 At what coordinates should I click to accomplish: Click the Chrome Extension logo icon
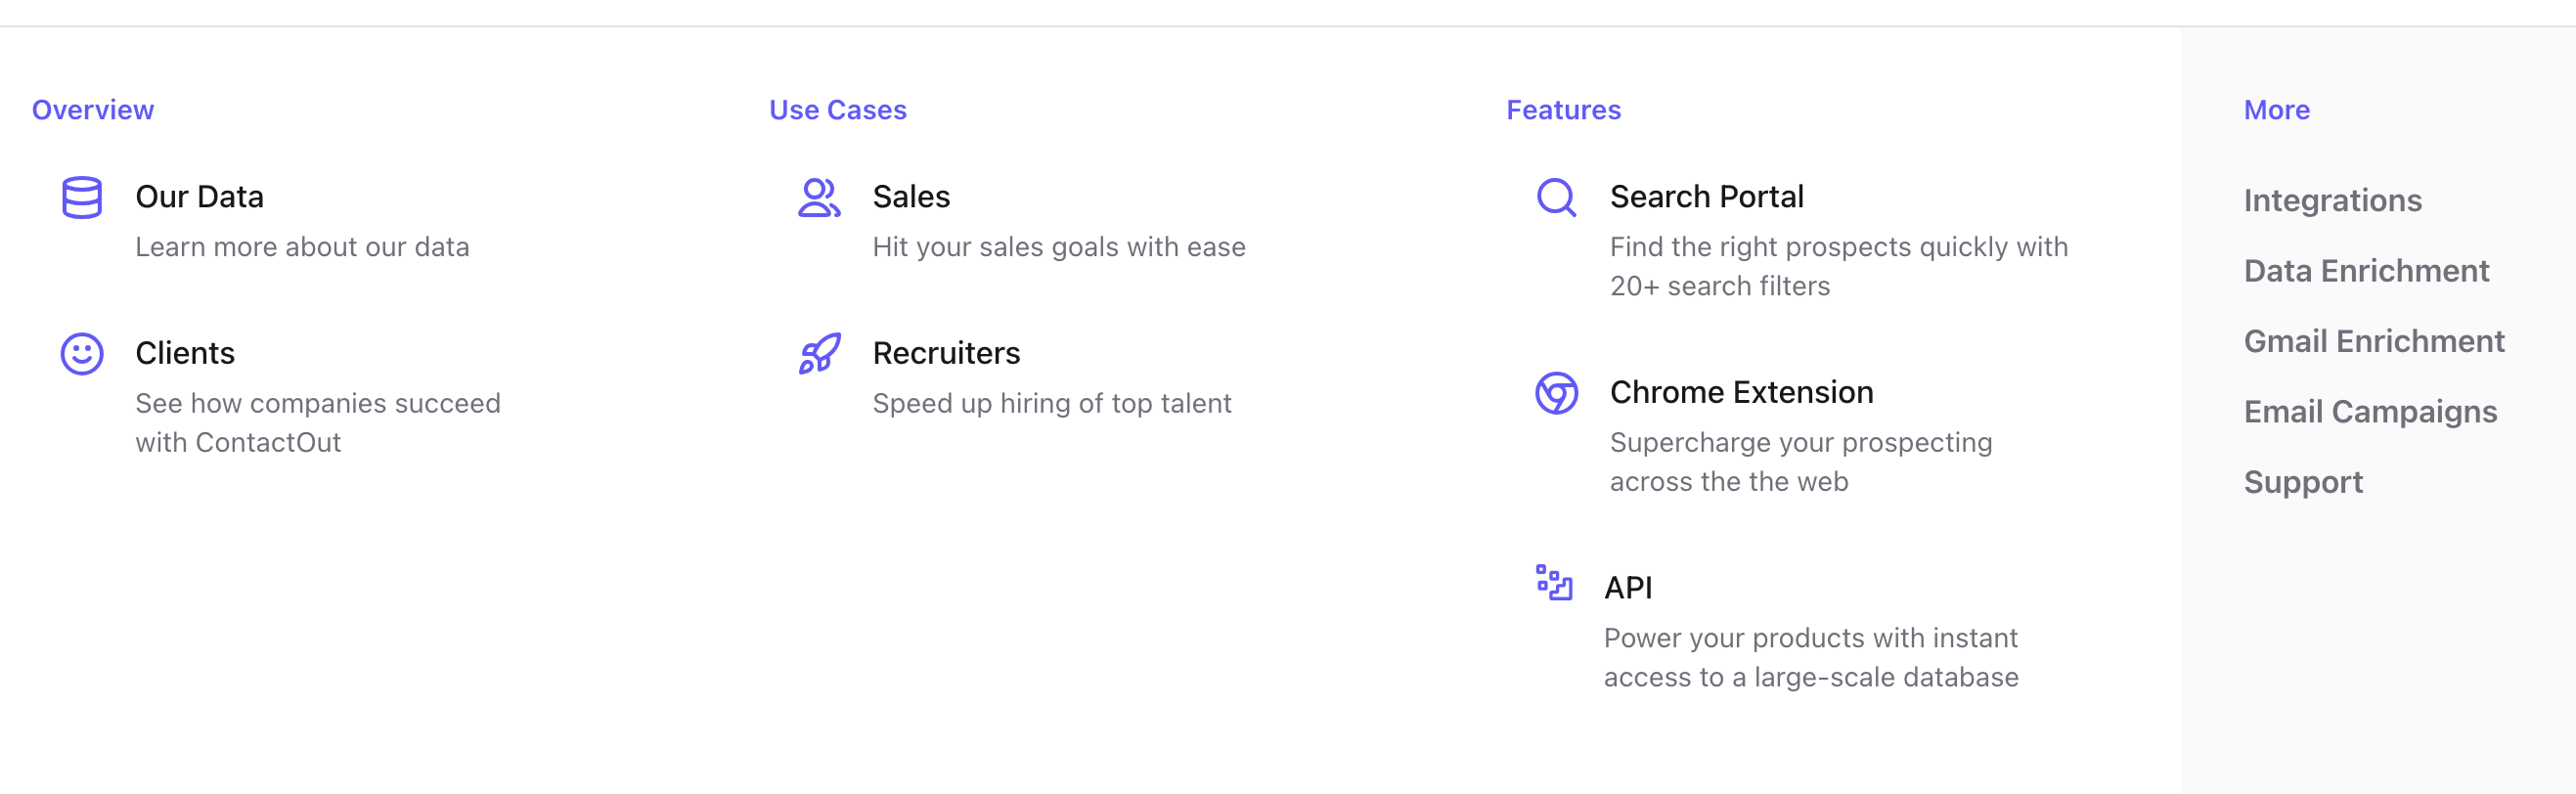tap(1556, 393)
